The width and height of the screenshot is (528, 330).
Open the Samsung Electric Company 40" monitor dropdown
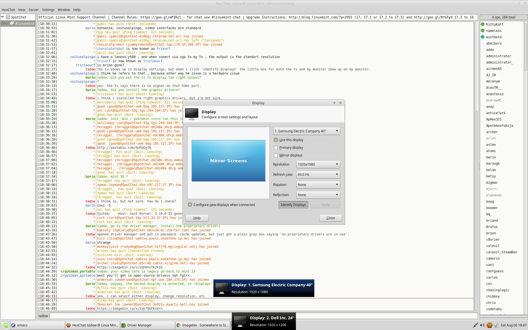click(x=307, y=131)
